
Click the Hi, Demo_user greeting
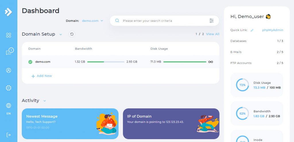pyautogui.click(x=250, y=16)
